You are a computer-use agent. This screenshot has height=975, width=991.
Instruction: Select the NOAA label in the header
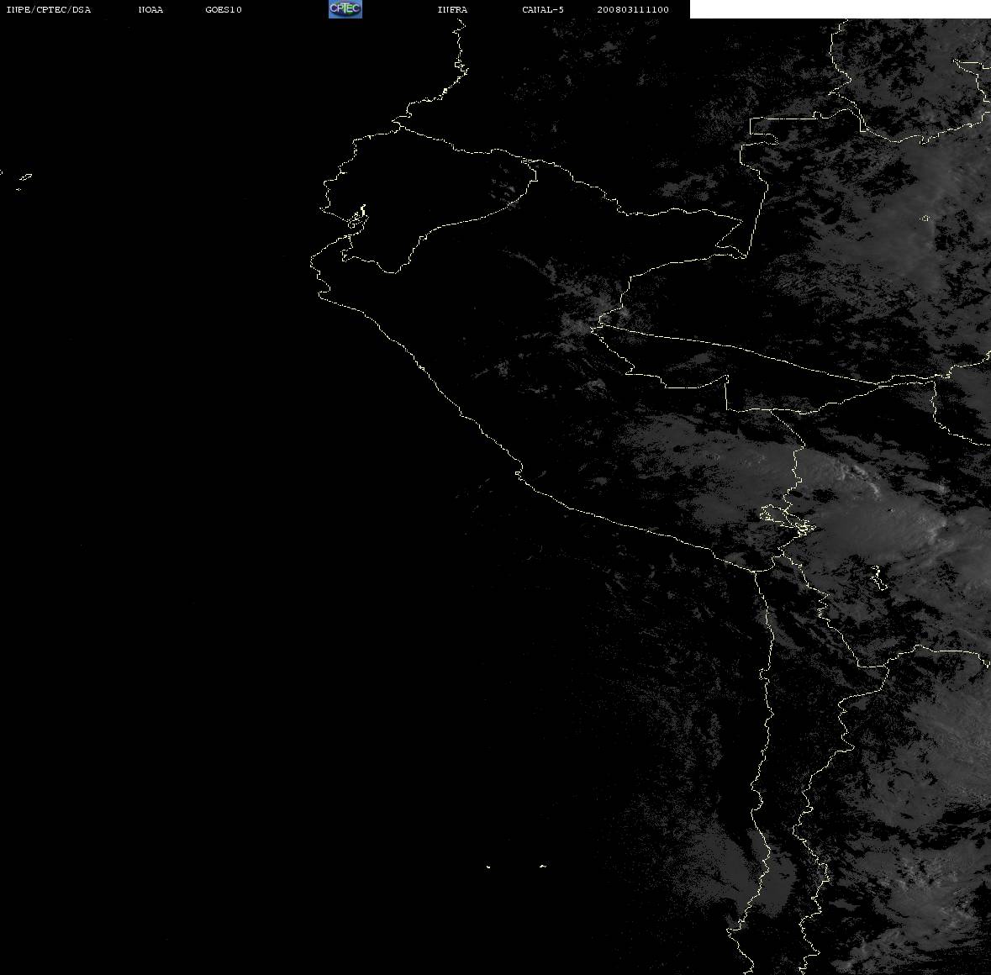tap(150, 9)
